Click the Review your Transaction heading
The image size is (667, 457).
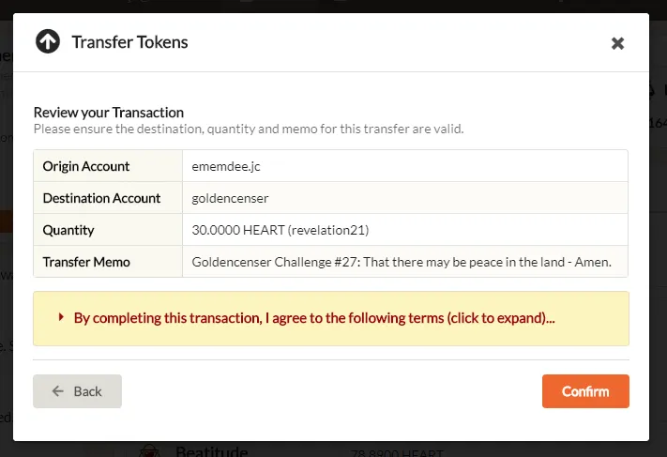pyautogui.click(x=109, y=113)
